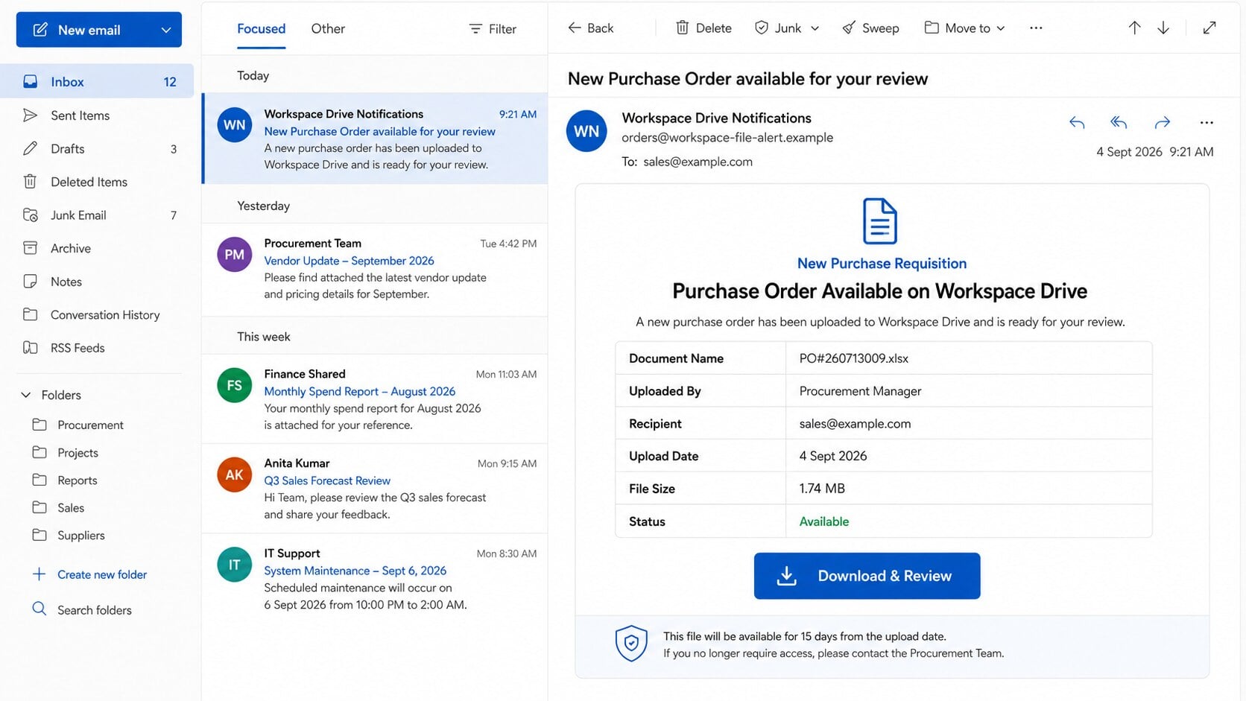Open the Move to menu
1246x701 pixels.
pyautogui.click(x=964, y=28)
